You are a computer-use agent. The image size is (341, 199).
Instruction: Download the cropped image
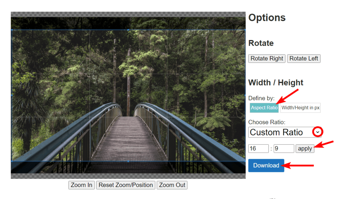266,165
